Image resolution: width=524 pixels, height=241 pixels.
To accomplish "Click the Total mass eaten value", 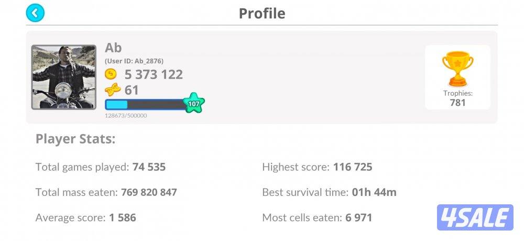I will pyautogui.click(x=149, y=192).
